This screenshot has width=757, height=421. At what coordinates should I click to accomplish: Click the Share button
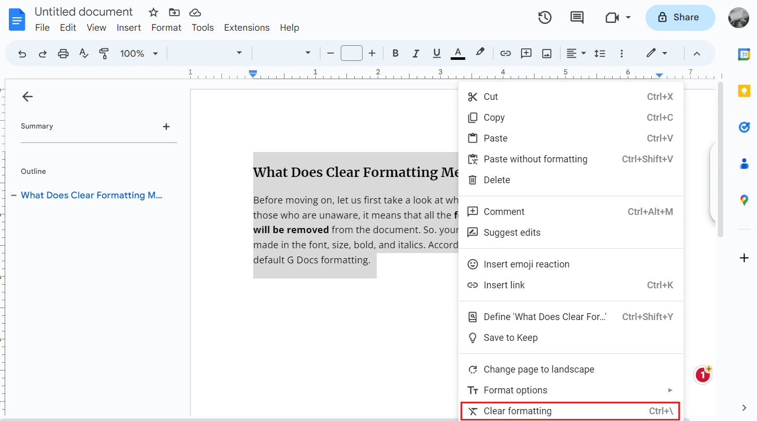(680, 17)
